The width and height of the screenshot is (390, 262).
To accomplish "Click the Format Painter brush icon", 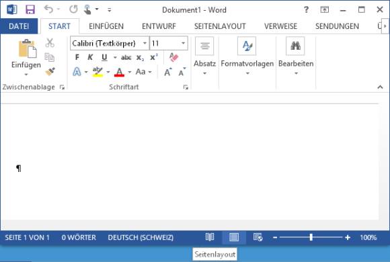I will coord(50,72).
